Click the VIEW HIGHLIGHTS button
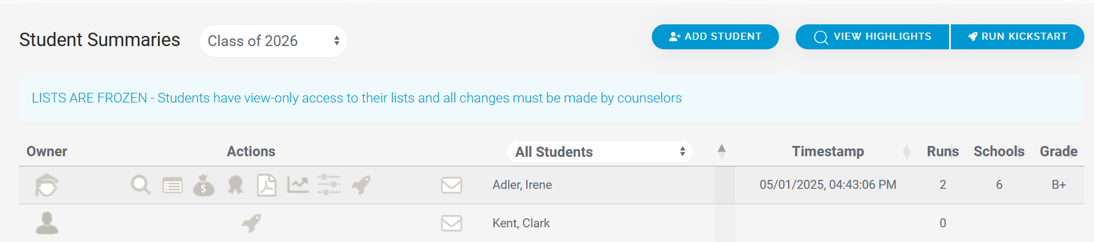Viewport: 1094px width, 242px height. 873,36
